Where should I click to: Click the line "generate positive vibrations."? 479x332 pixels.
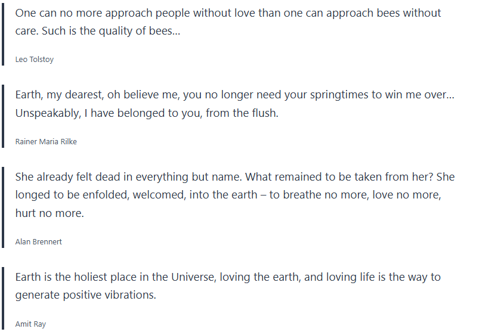pyautogui.click(x=86, y=296)
